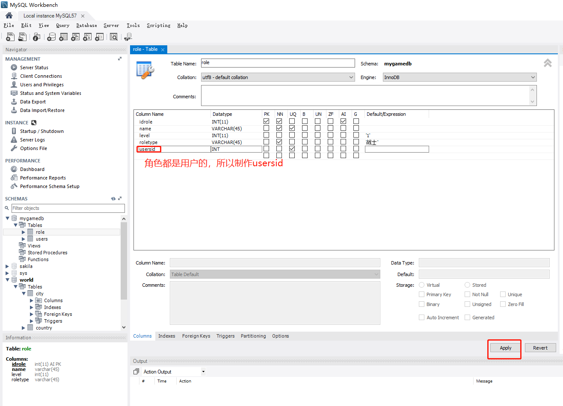Image resolution: width=563 pixels, height=406 pixels.
Task: Open the performance Dashboard
Action: click(32, 169)
